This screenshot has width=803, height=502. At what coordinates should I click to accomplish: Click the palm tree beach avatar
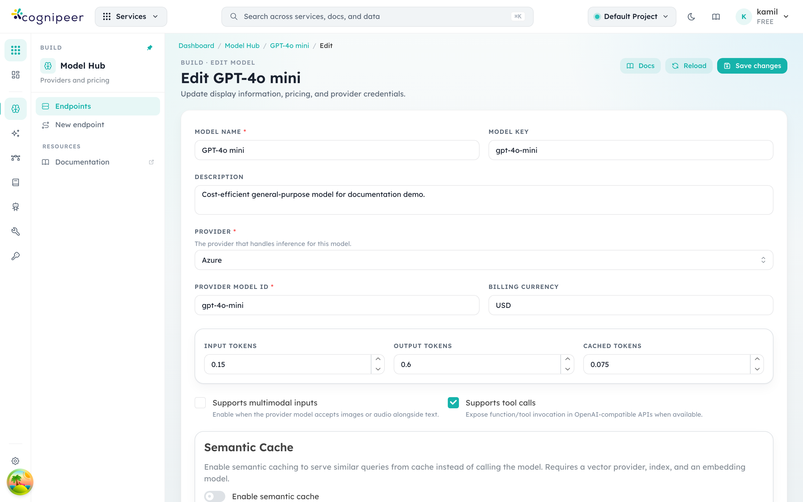click(x=20, y=482)
